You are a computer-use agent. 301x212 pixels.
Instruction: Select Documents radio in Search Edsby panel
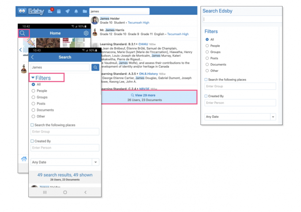click(207, 64)
